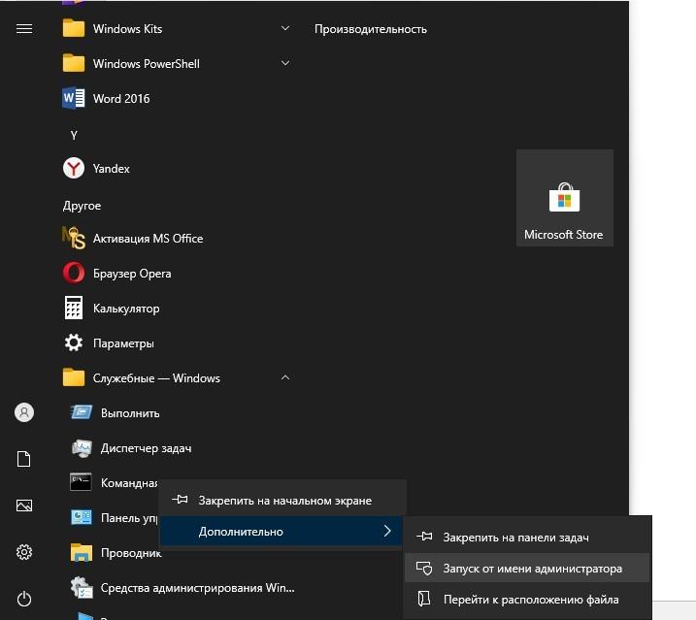This screenshot has height=620, width=696.
Task: Select Перейти к расположению файла
Action: [527, 600]
